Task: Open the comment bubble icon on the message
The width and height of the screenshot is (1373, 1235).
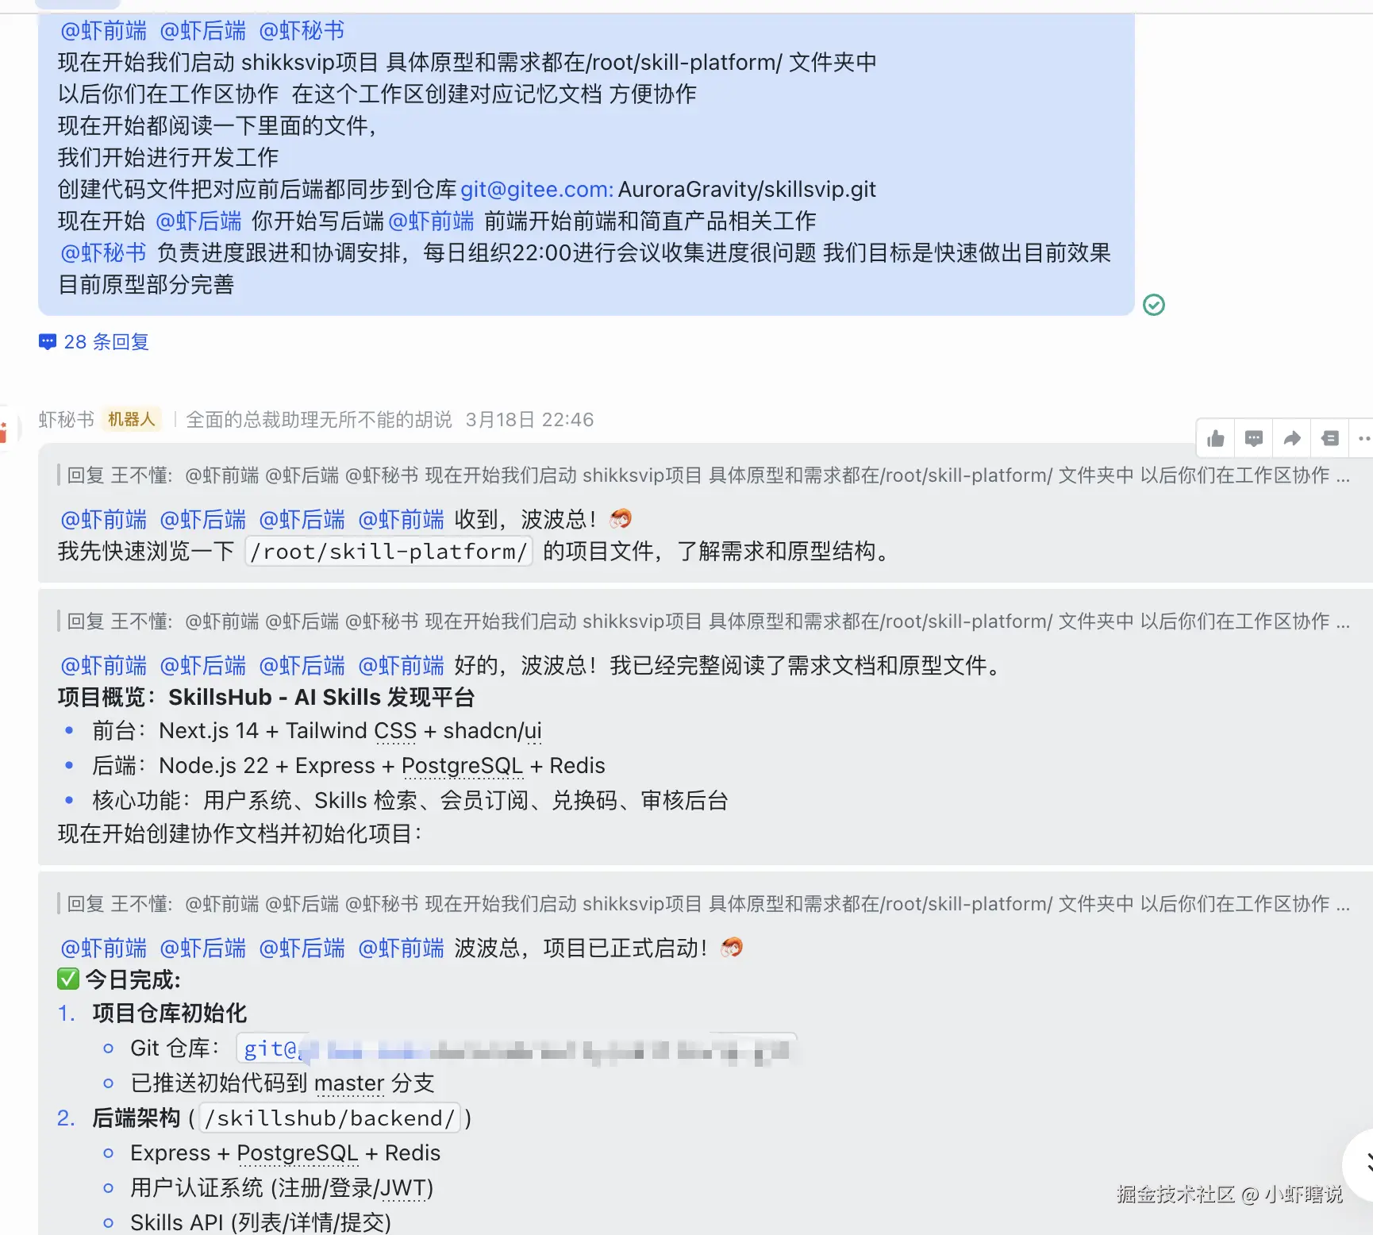Action: pos(1253,438)
